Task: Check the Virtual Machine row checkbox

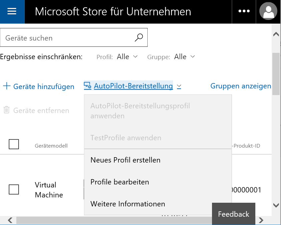Action: [14, 189]
